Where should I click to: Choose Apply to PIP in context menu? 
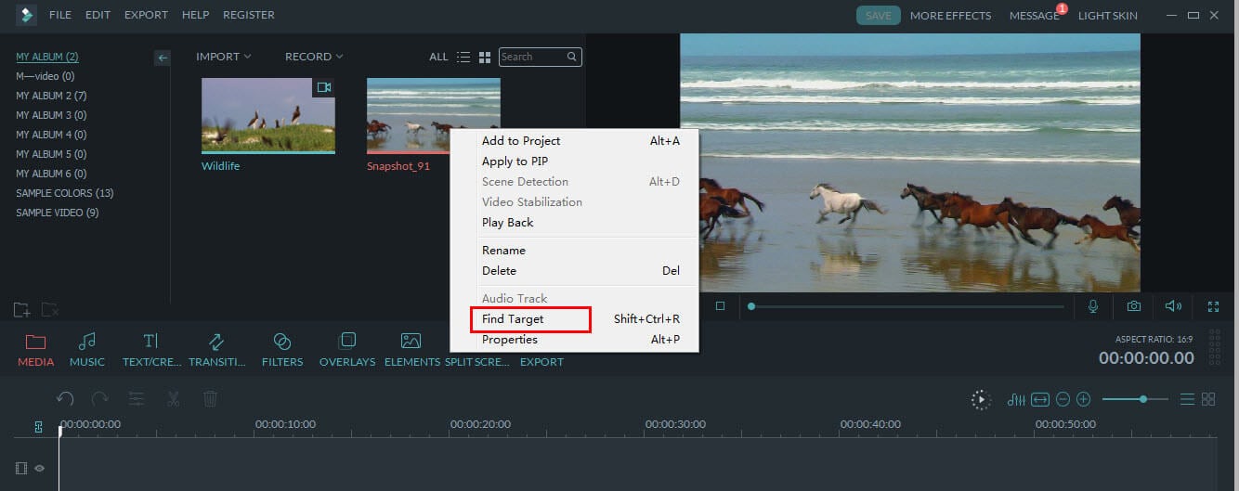coord(574,162)
